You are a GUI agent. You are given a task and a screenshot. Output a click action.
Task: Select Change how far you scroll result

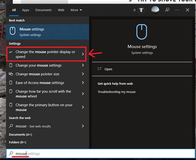pyautogui.click(x=48, y=94)
